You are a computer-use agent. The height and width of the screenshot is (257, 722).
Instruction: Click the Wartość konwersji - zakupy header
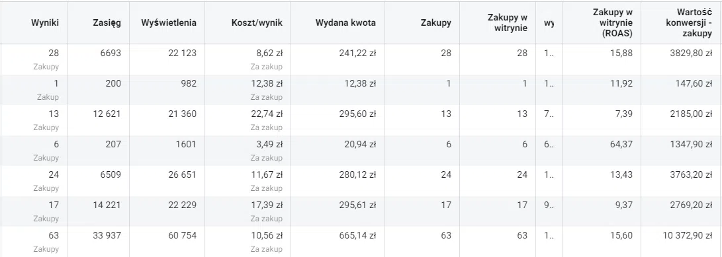(x=689, y=23)
